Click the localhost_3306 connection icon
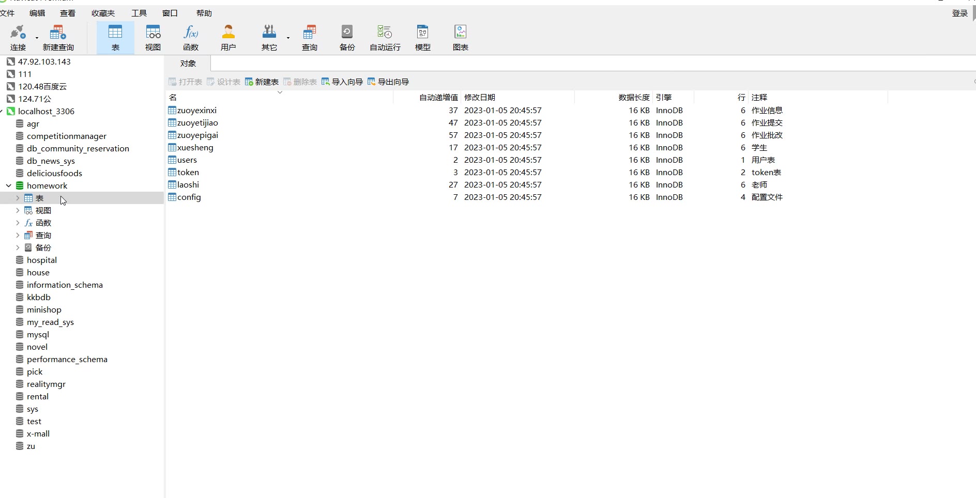Image resolution: width=976 pixels, height=498 pixels. pyautogui.click(x=11, y=111)
